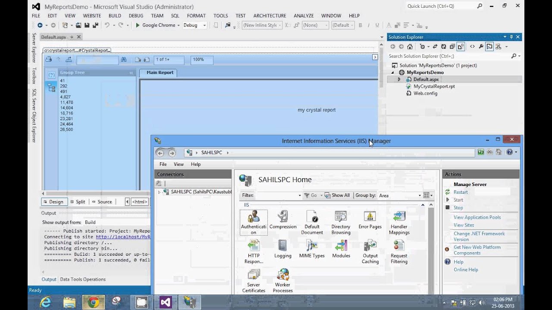Select Web.config in Solution Explorer
Viewport: 552px width, 310px height.
click(x=425, y=93)
